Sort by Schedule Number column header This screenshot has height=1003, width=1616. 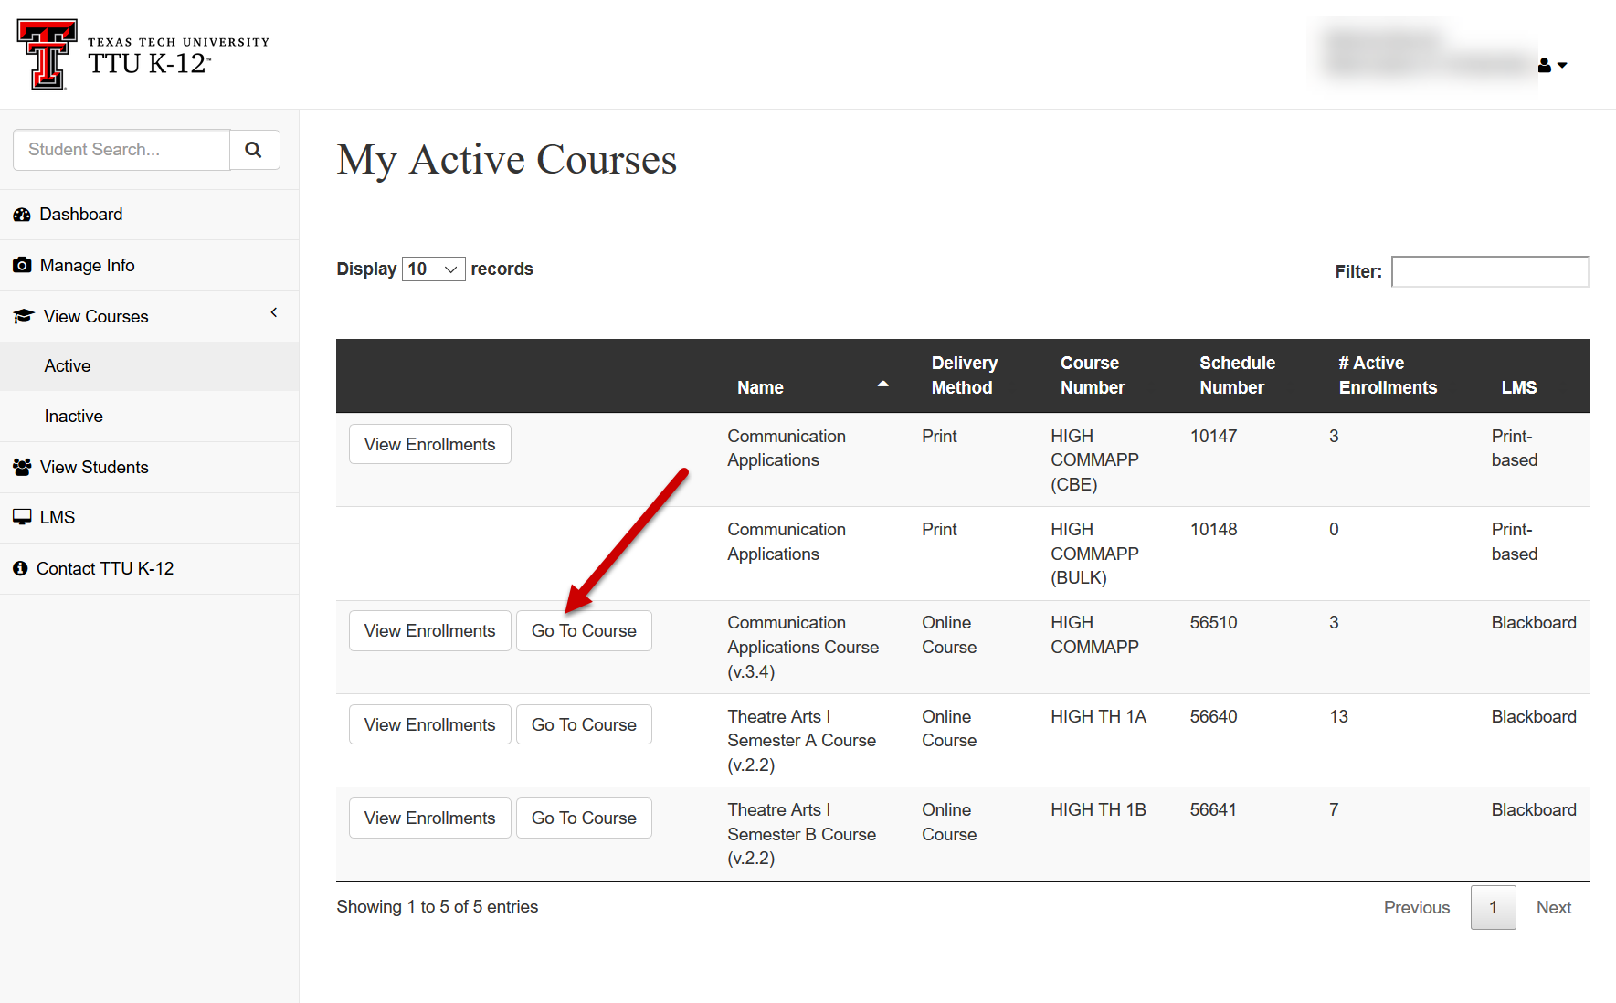(x=1237, y=375)
